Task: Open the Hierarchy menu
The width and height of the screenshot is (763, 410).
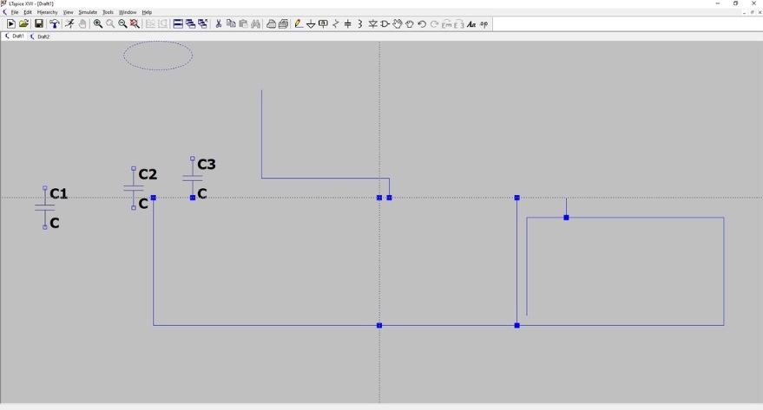Action: (x=47, y=12)
